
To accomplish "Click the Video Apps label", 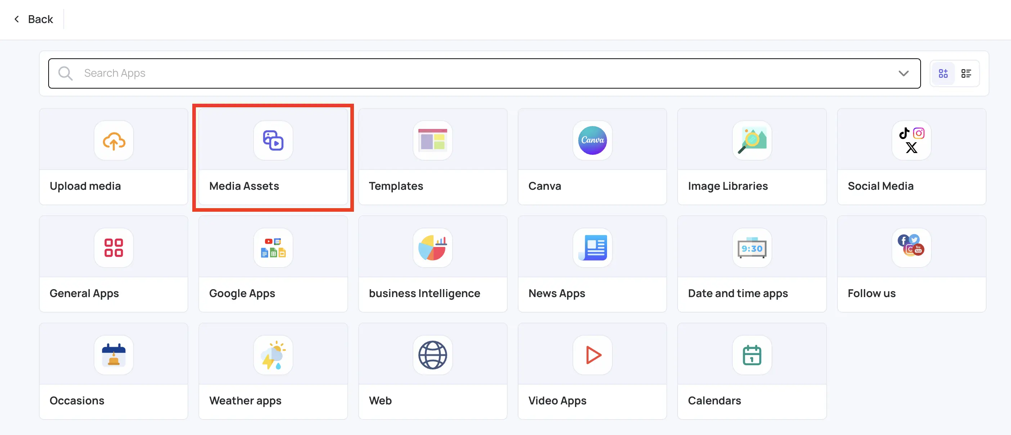I will (557, 400).
